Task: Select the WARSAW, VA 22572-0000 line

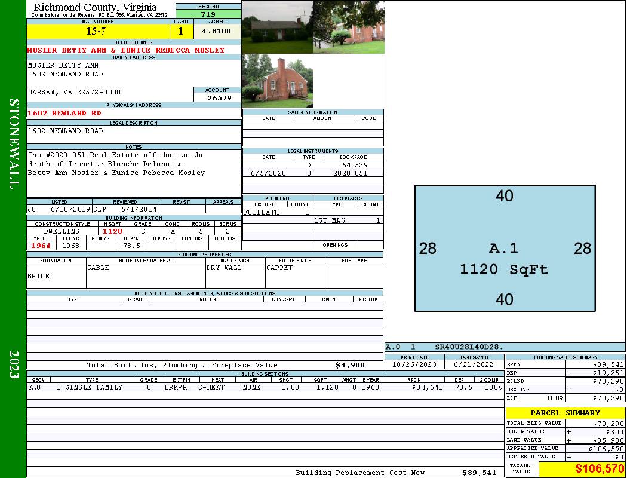Action: click(x=75, y=92)
